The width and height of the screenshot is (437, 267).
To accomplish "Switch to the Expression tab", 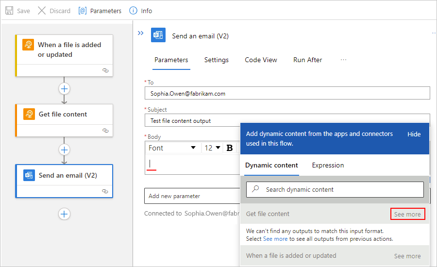I will pos(328,165).
